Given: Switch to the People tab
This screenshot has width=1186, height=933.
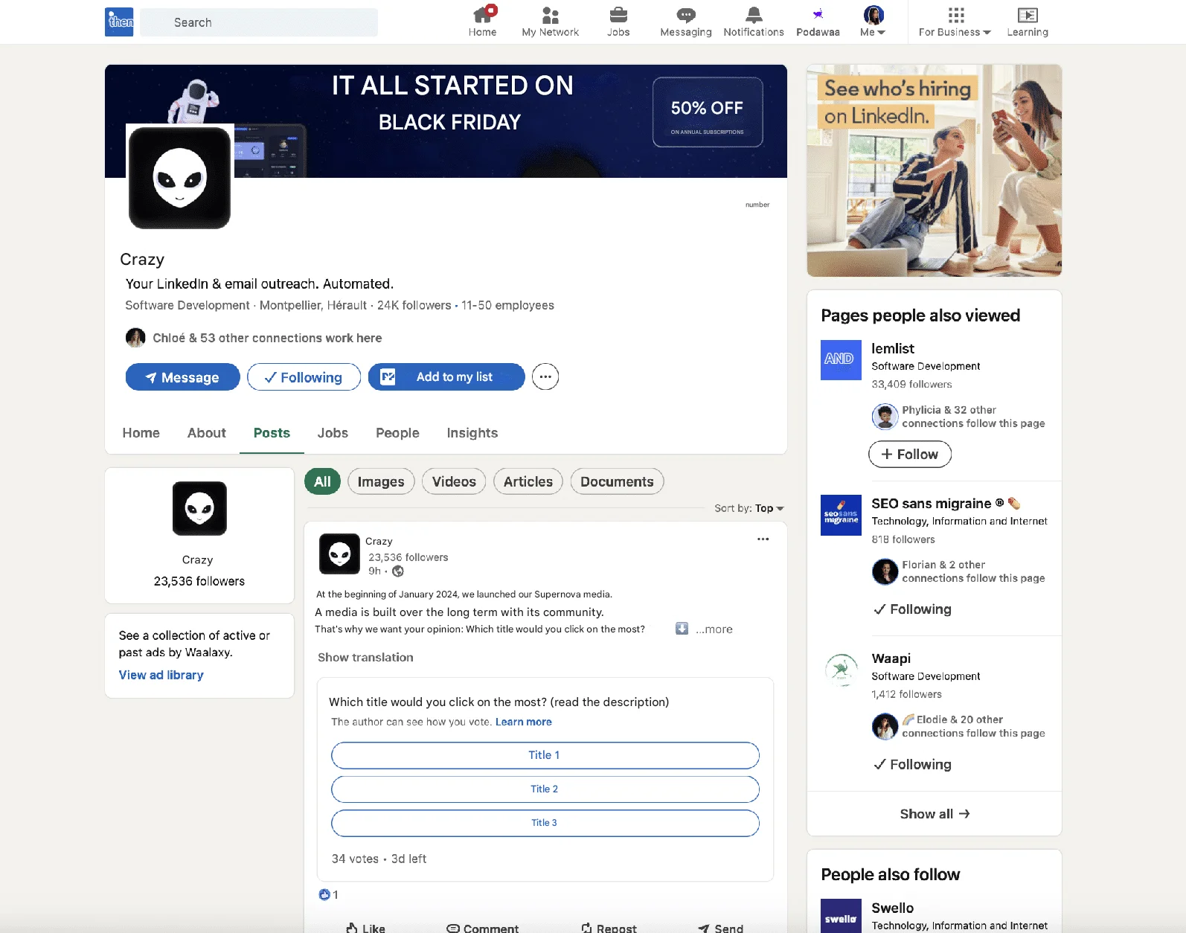Looking at the screenshot, I should 397,433.
